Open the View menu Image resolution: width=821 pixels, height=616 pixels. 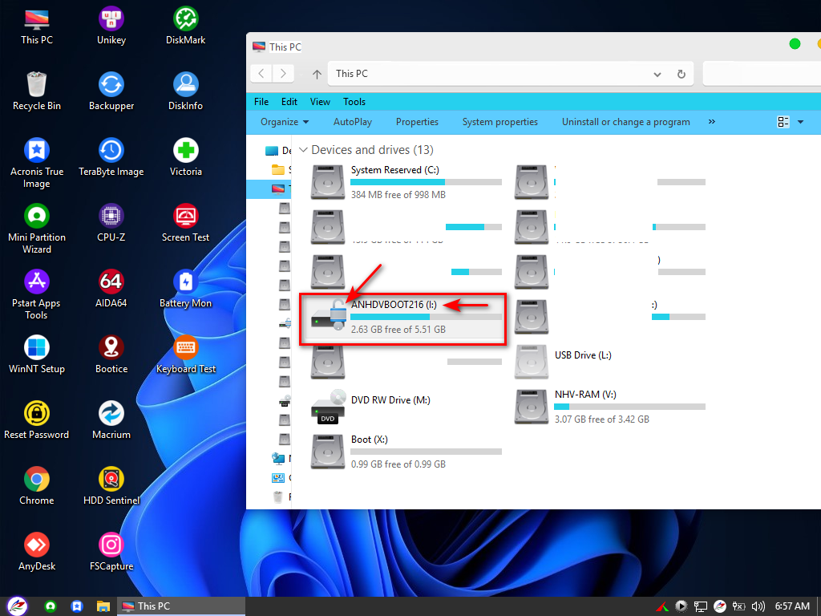320,102
